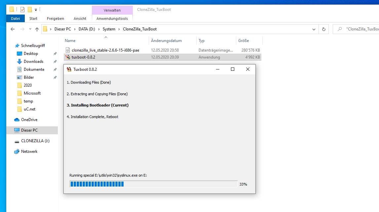The image size is (379, 212).
Task: Click CloneZilla_TuxBoot breadcrumb segment
Action: tap(140, 29)
